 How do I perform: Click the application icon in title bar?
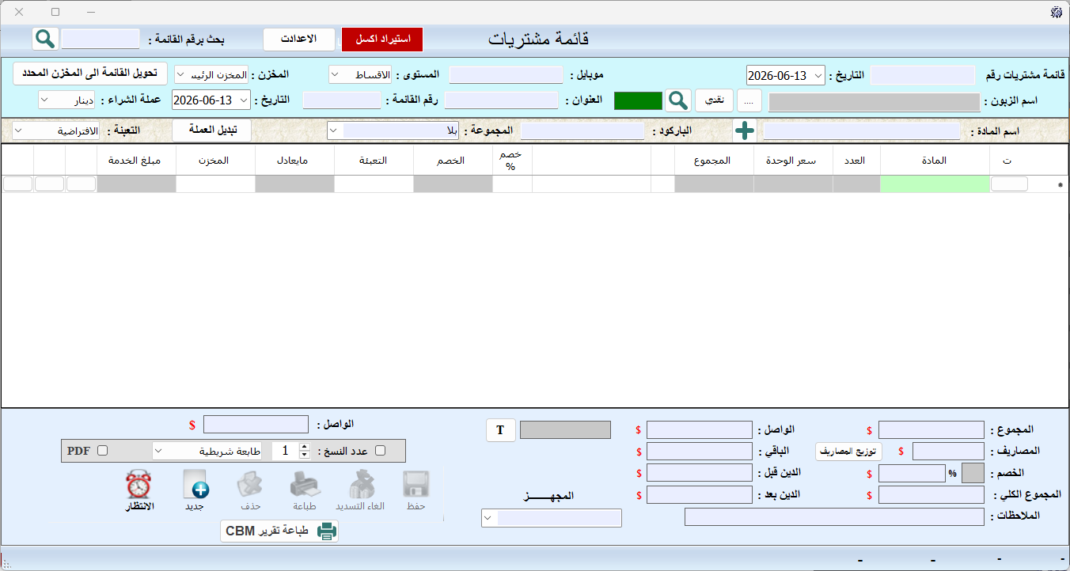1056,12
